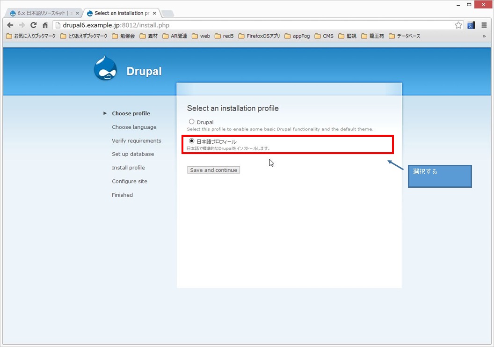Click the 日本語で標準的なDrupal description text
Image resolution: width=494 pixels, height=347 pixels.
point(228,148)
